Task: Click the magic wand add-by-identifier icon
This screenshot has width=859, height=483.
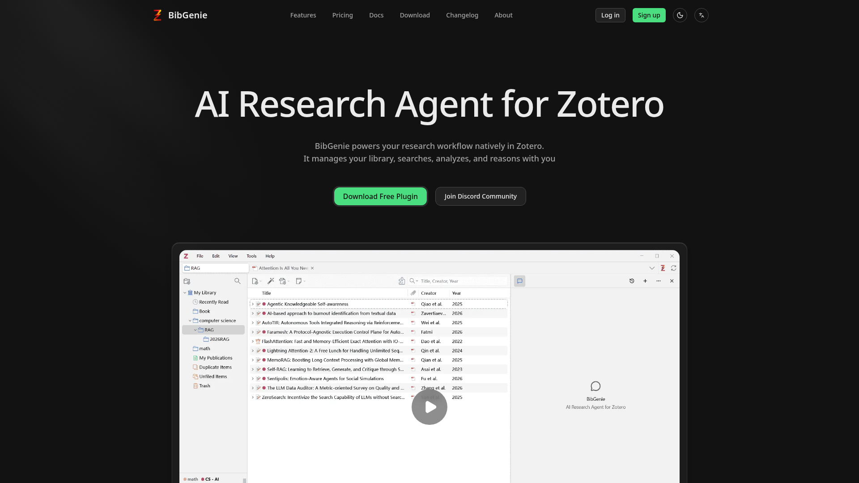Action: (x=271, y=281)
